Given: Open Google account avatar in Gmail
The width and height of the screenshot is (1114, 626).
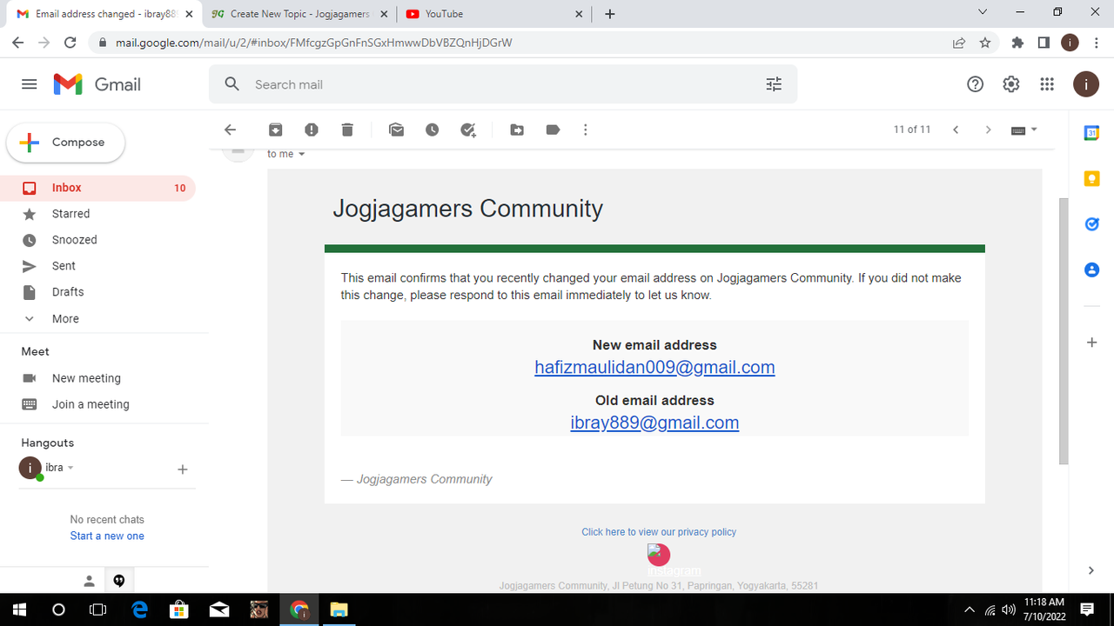Looking at the screenshot, I should point(1085,84).
